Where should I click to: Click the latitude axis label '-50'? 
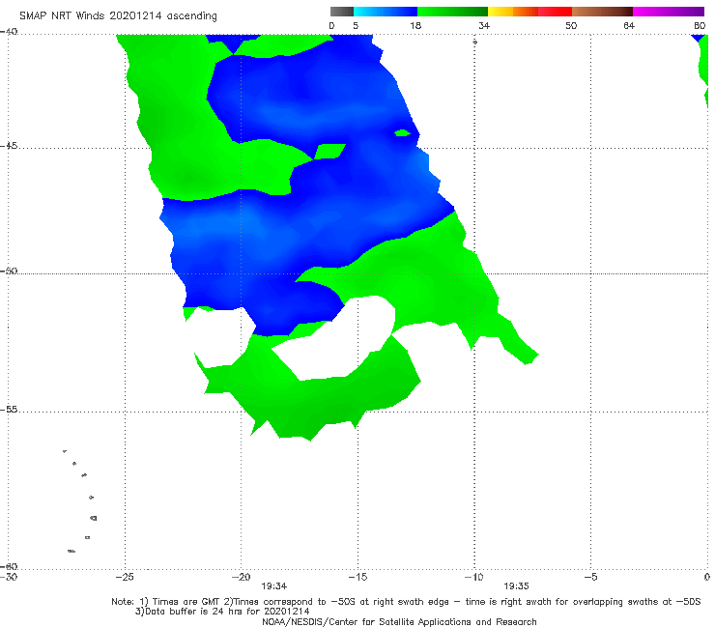click(x=9, y=271)
